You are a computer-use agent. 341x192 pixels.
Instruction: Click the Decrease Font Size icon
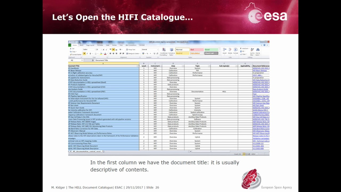pos(107,50)
